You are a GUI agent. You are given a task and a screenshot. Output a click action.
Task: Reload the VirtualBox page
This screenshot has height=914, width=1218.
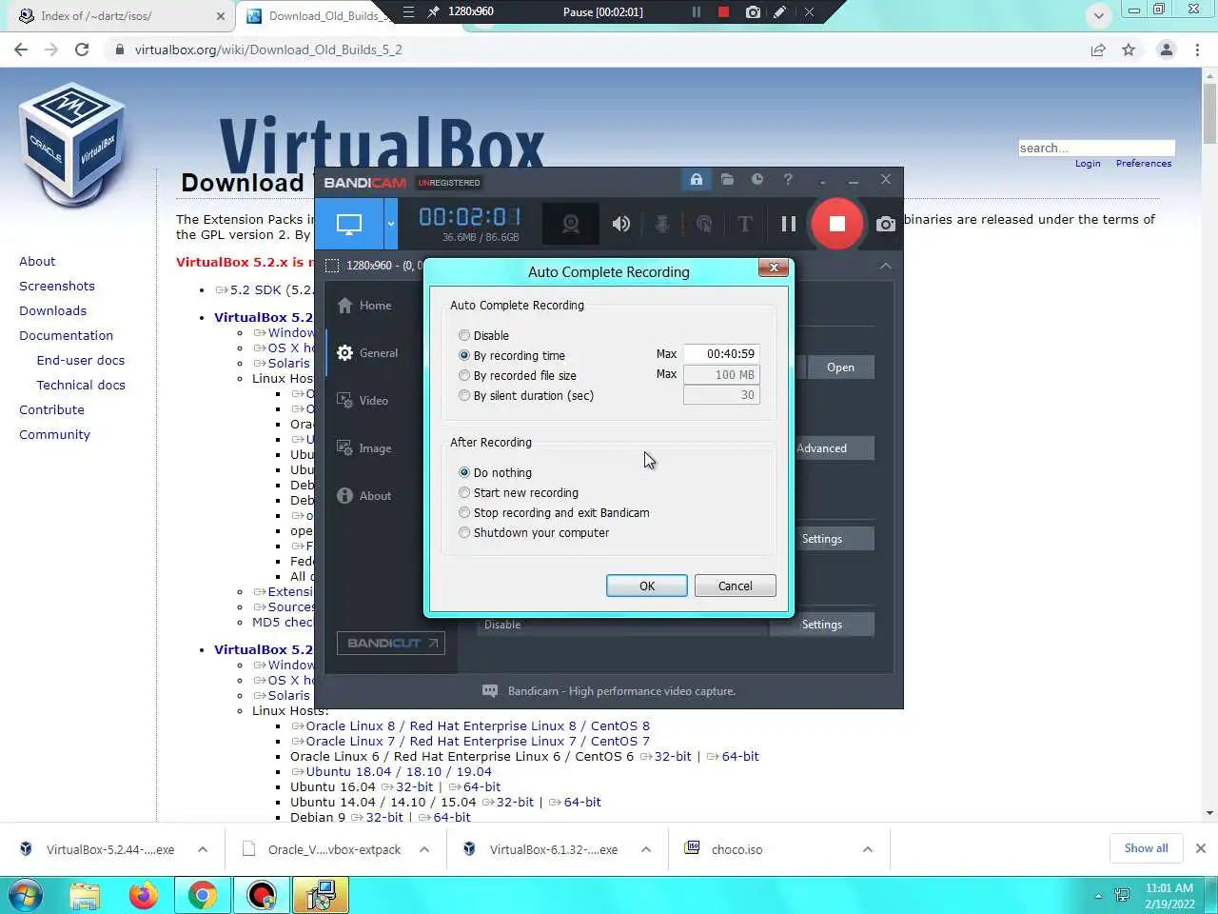pos(82,50)
